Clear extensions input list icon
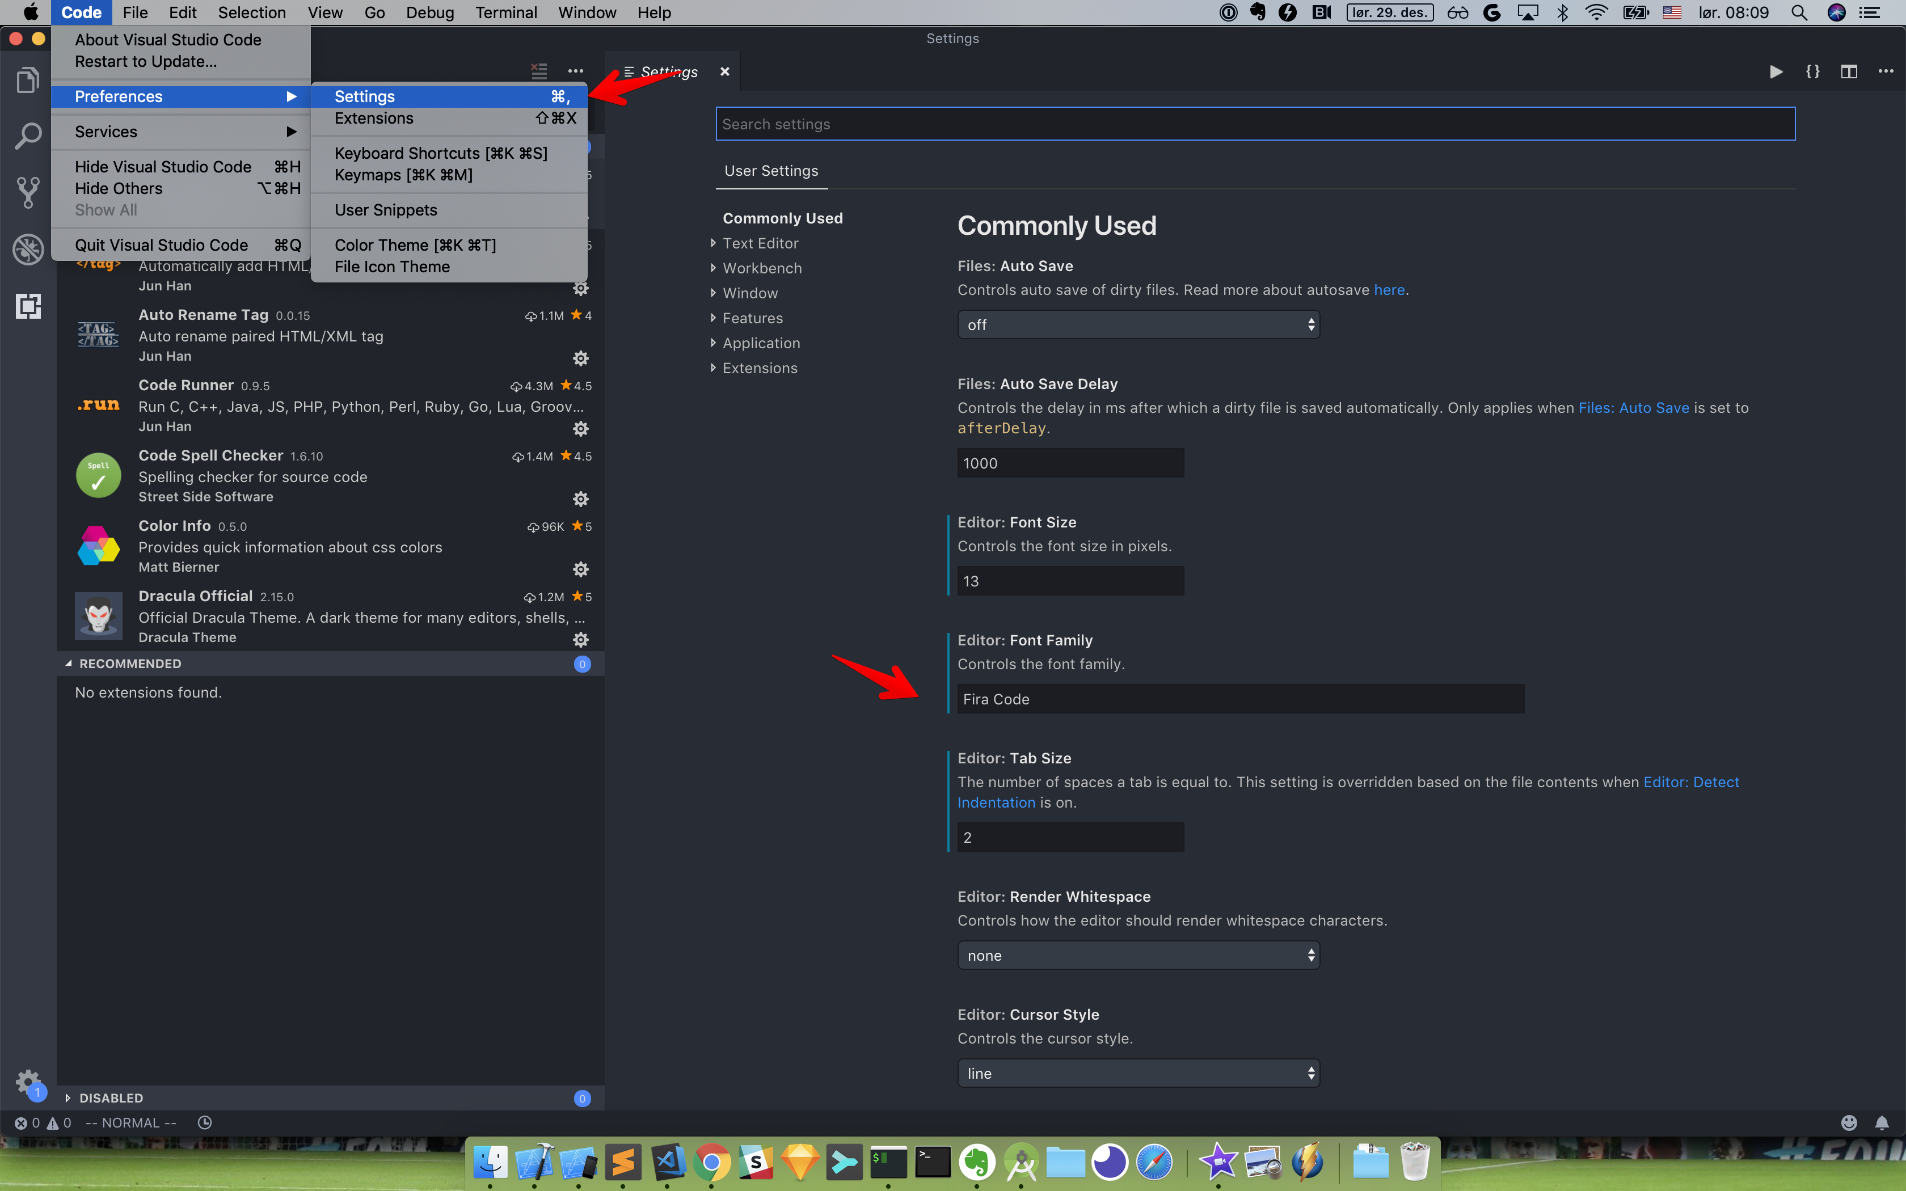1906x1191 pixels. [539, 71]
